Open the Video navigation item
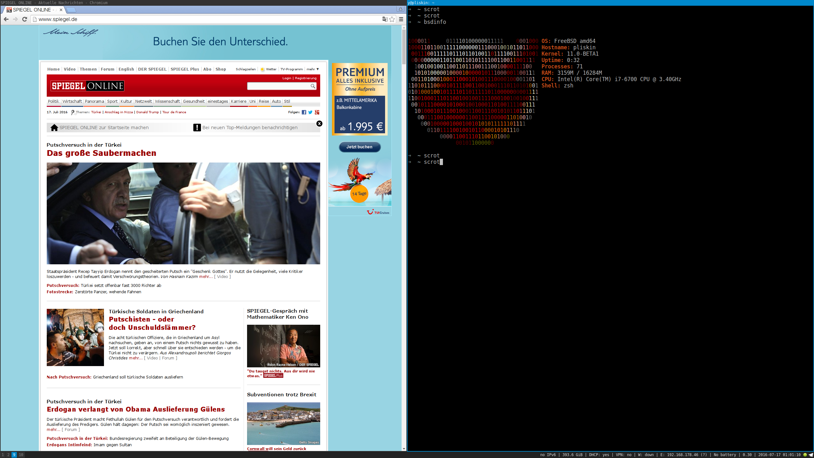 click(70, 69)
